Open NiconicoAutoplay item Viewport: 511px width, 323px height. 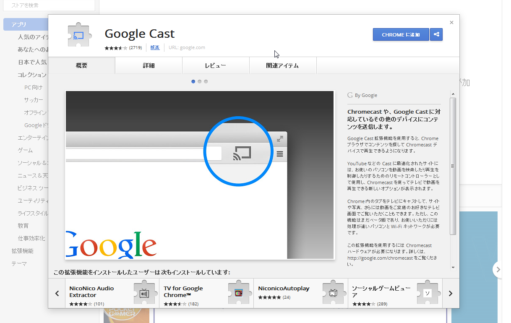tap(301, 293)
